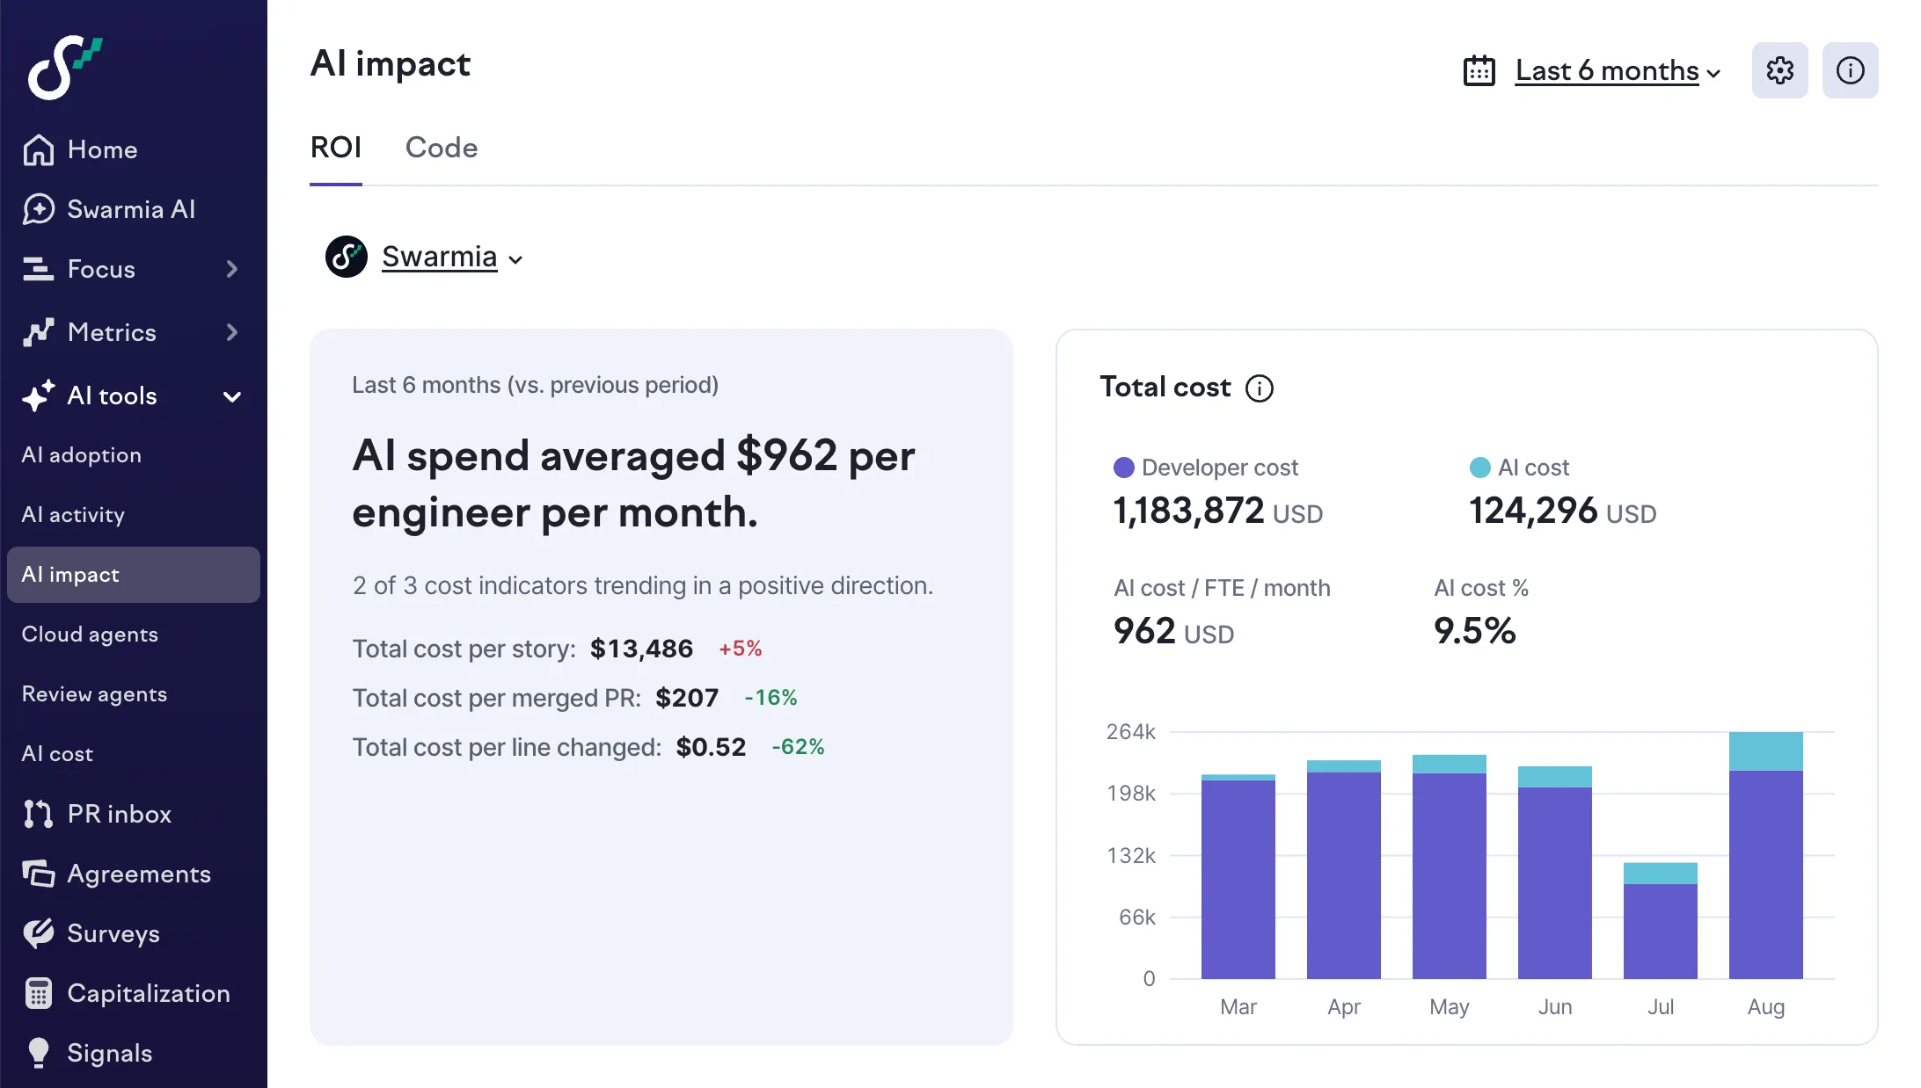The height and width of the screenshot is (1088, 1921).
Task: Click the 124,296 USD AI cost value
Action: [1563, 511]
